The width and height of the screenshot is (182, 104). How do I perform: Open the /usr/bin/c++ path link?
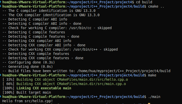tap(85, 49)
